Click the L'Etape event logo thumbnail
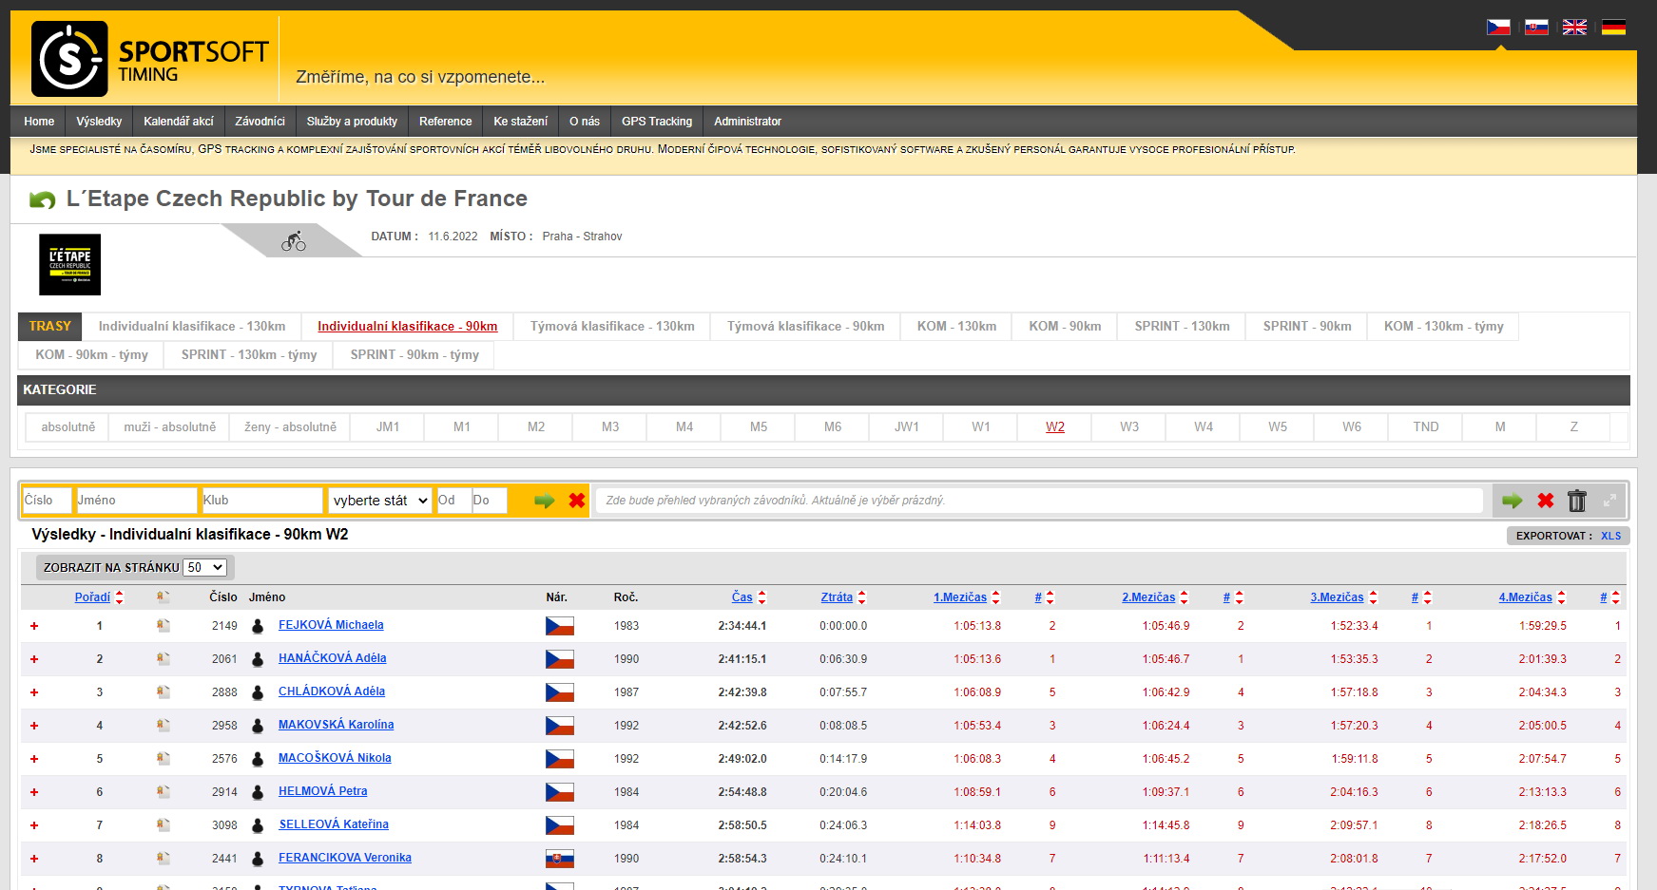This screenshot has width=1657, height=890. click(69, 265)
